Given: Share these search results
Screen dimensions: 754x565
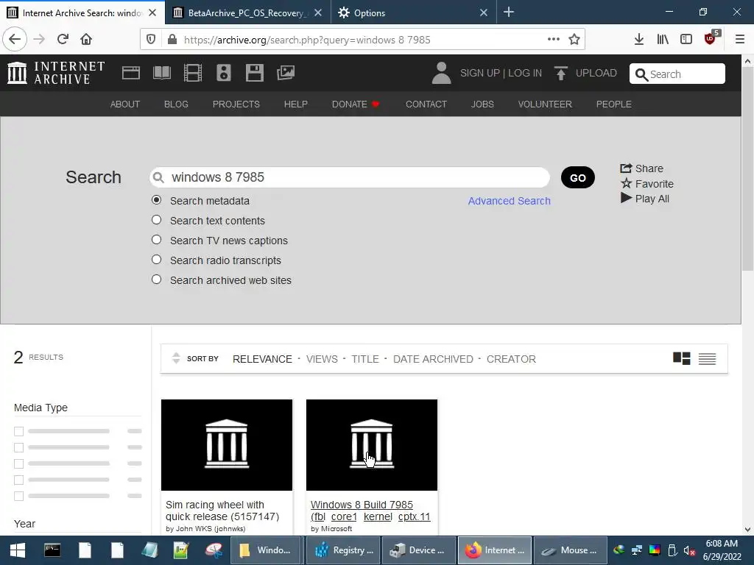Looking at the screenshot, I should pyautogui.click(x=641, y=168).
